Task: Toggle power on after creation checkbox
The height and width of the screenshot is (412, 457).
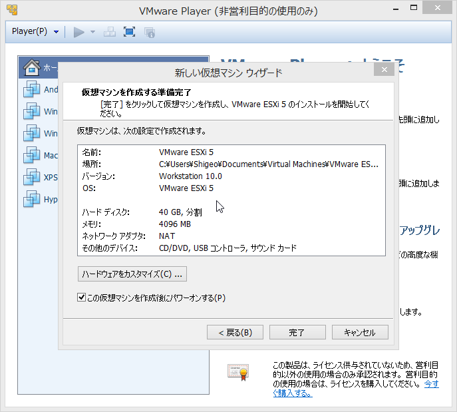Action: (x=81, y=298)
